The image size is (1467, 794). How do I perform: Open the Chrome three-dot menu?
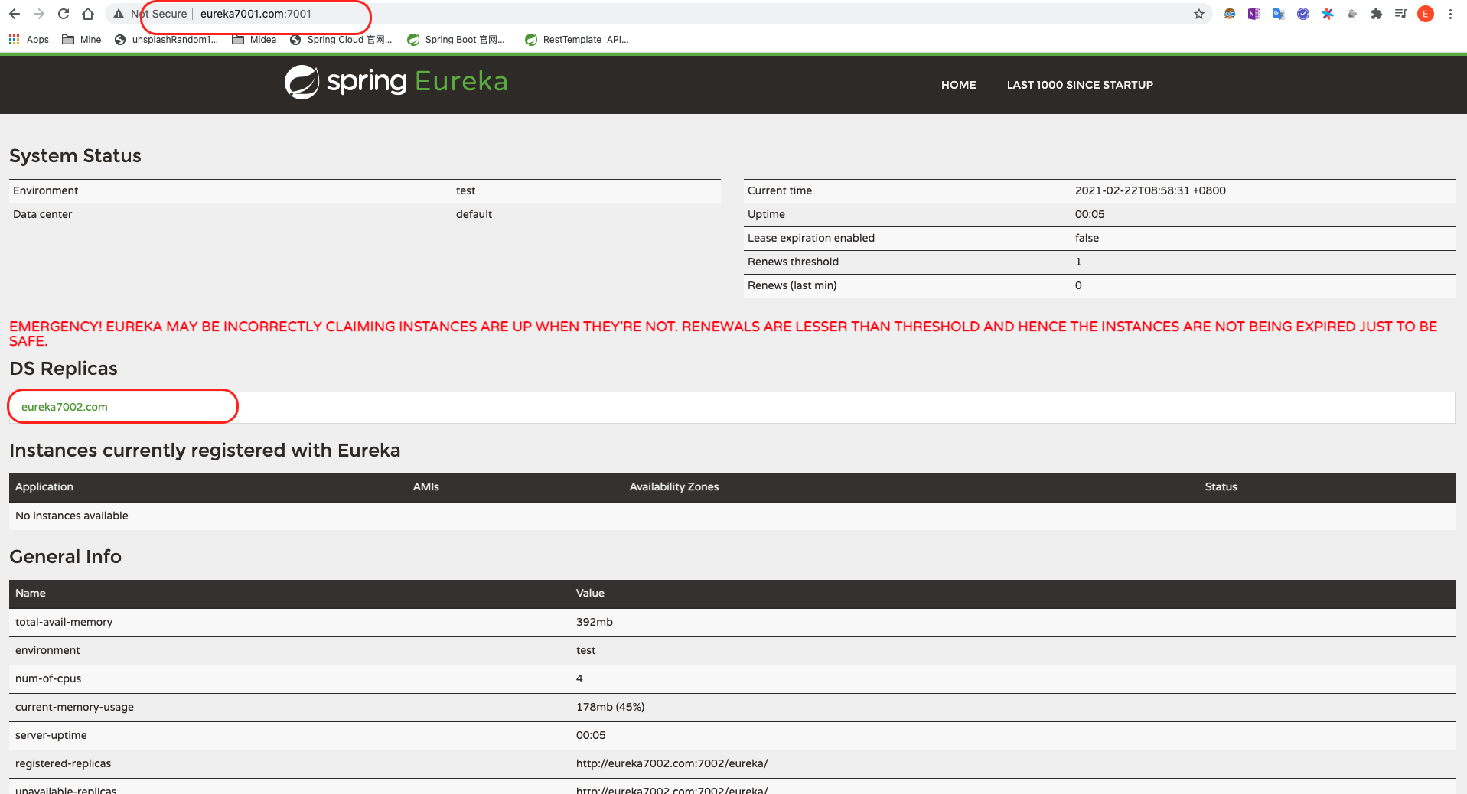pyautogui.click(x=1450, y=14)
